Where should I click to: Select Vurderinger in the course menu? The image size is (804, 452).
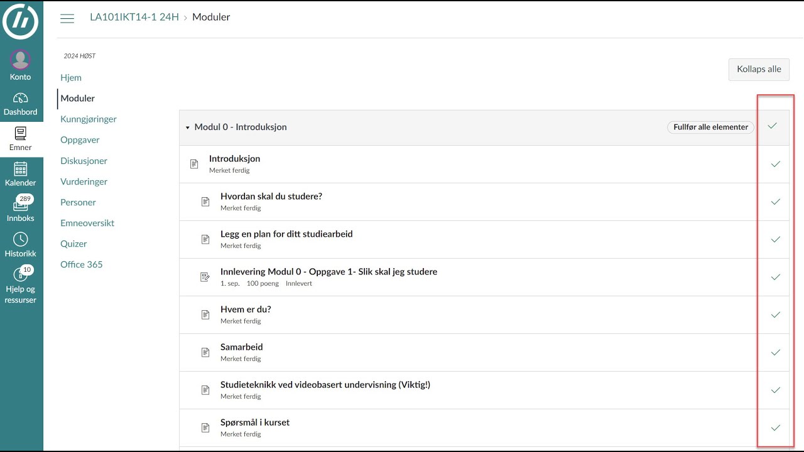point(84,181)
